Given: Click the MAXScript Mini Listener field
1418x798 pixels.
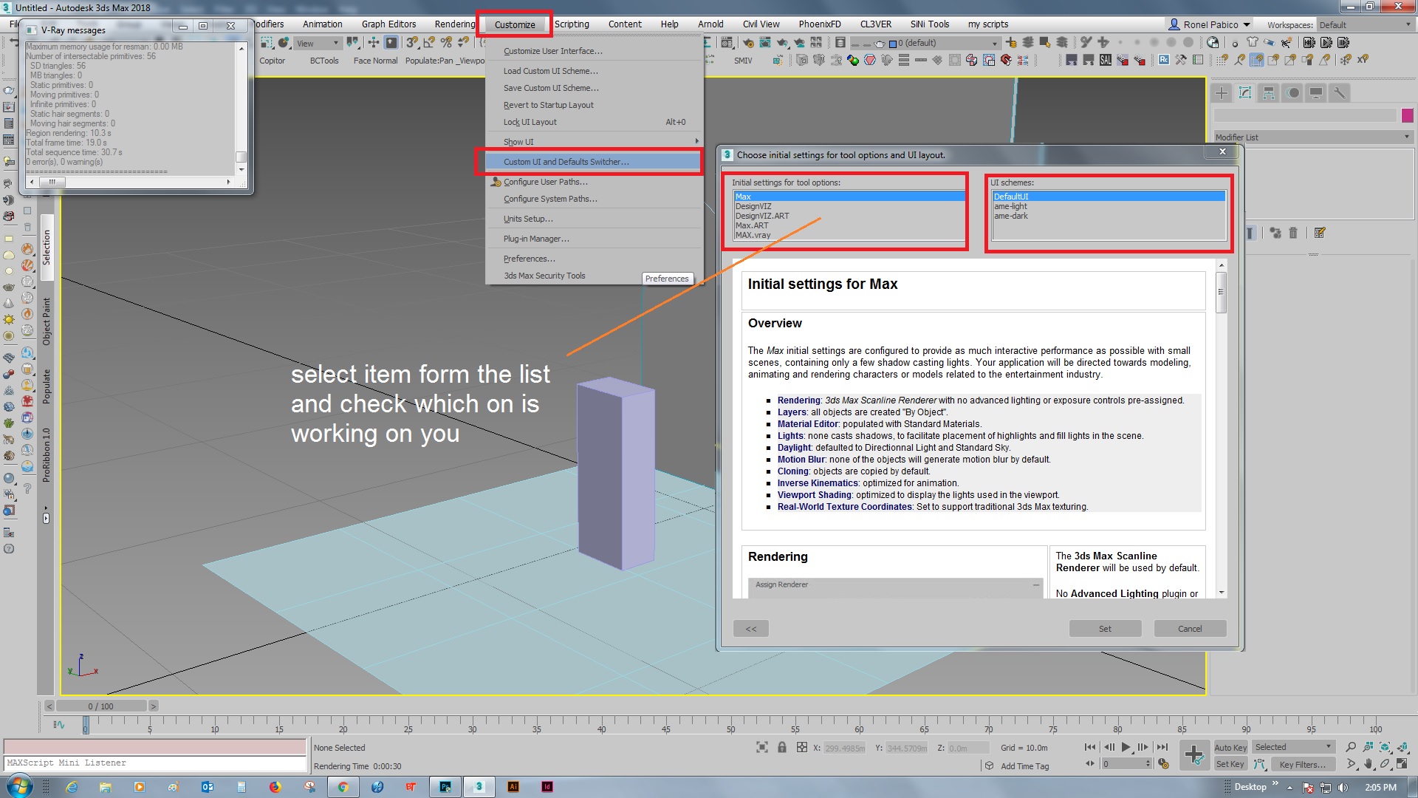Looking at the screenshot, I should (155, 763).
